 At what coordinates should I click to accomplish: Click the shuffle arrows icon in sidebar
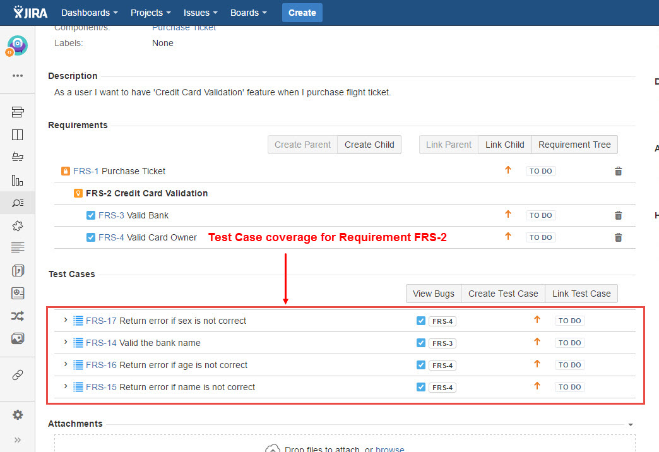[18, 316]
